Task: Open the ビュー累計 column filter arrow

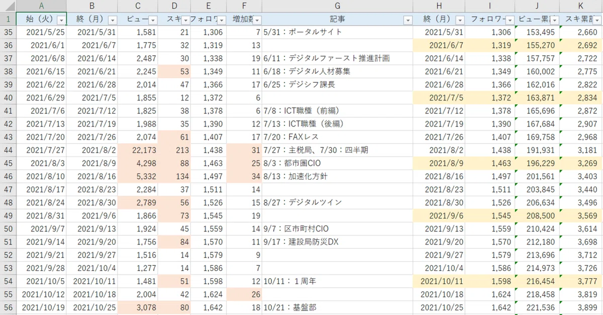Action: click(554, 20)
